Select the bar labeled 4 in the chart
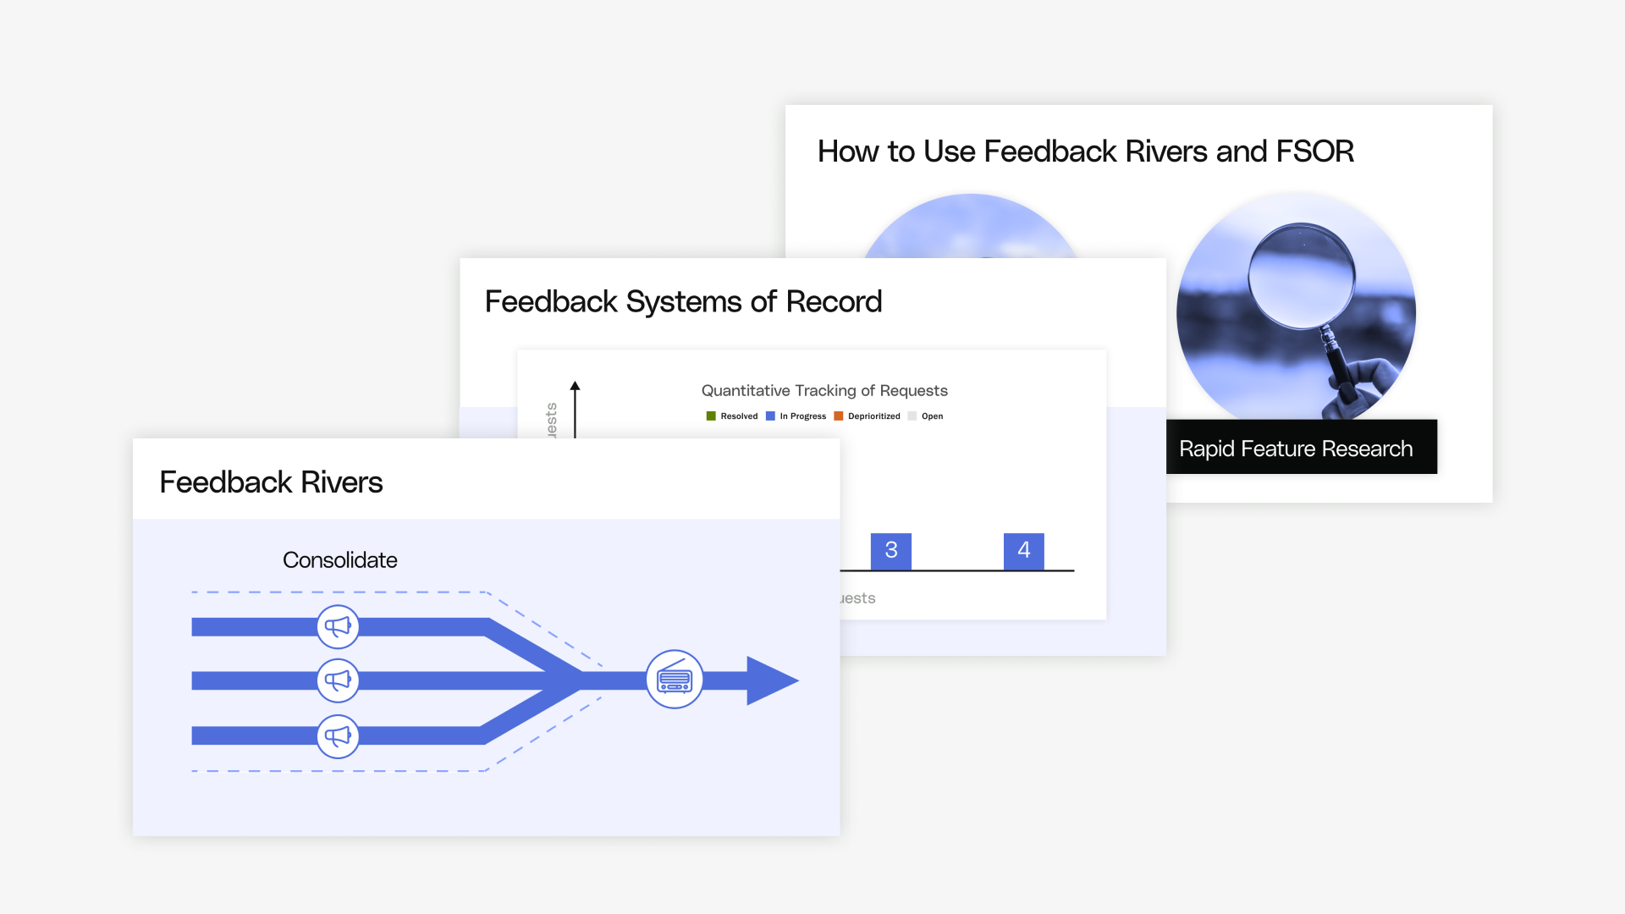1625x914 pixels. click(x=1024, y=551)
